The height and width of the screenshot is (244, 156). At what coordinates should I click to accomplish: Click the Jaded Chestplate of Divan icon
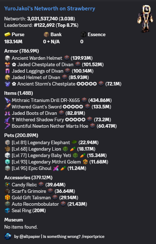pos(7,64)
